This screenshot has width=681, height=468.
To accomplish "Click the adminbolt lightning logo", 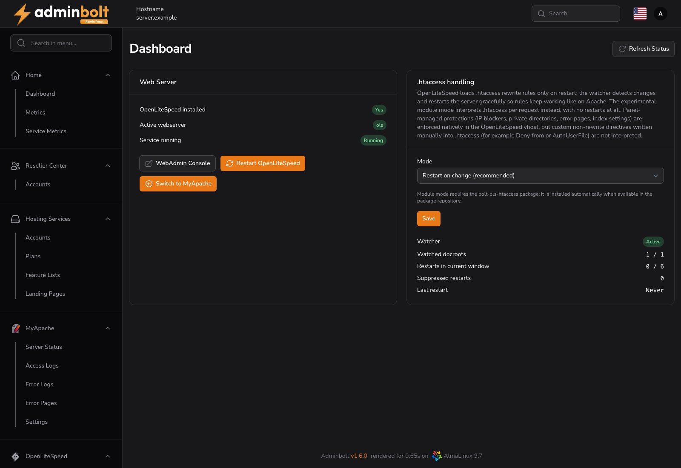I will pyautogui.click(x=61, y=14).
